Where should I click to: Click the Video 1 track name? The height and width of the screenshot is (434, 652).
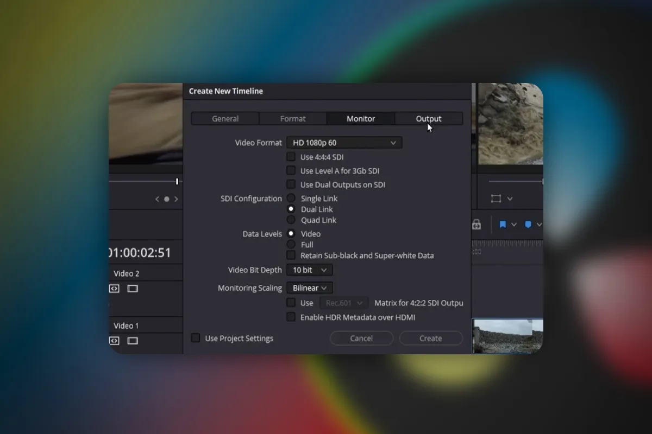tap(126, 325)
